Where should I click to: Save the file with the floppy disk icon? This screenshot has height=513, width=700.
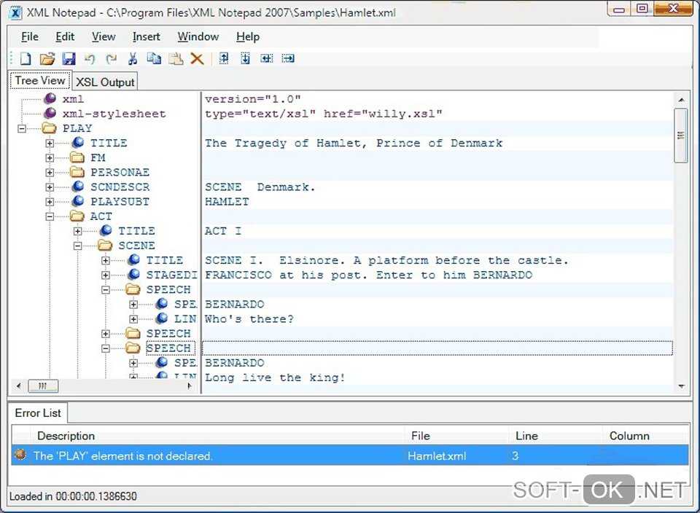(x=69, y=59)
